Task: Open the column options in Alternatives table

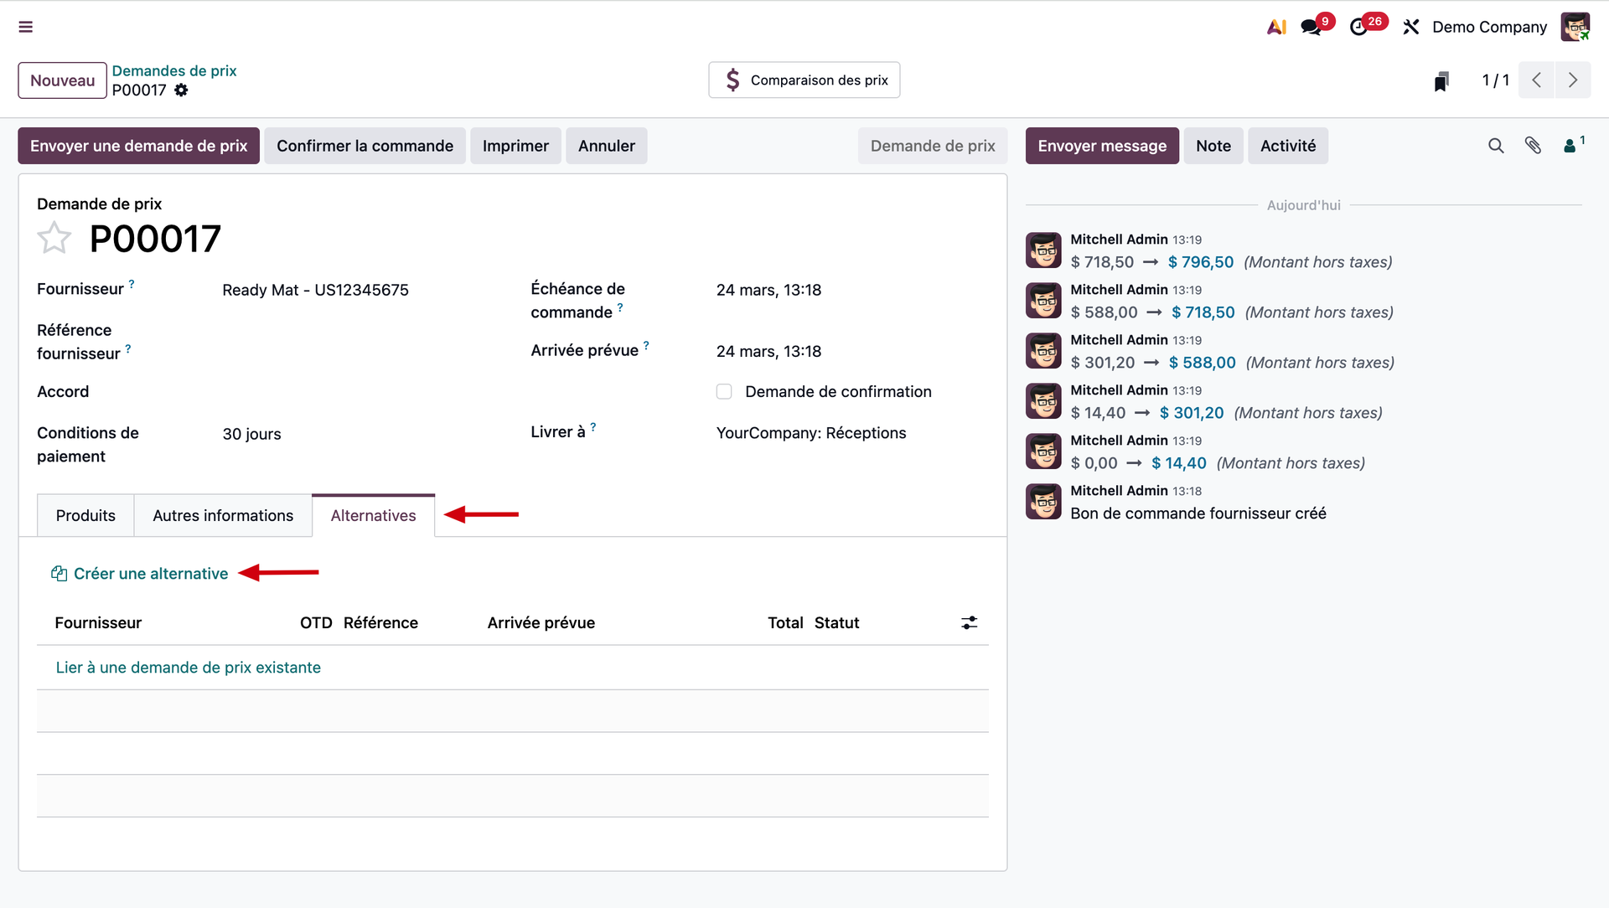Action: tap(969, 622)
